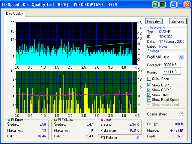
Task: Click PI Failures average value 0.47
Action: 90,124
